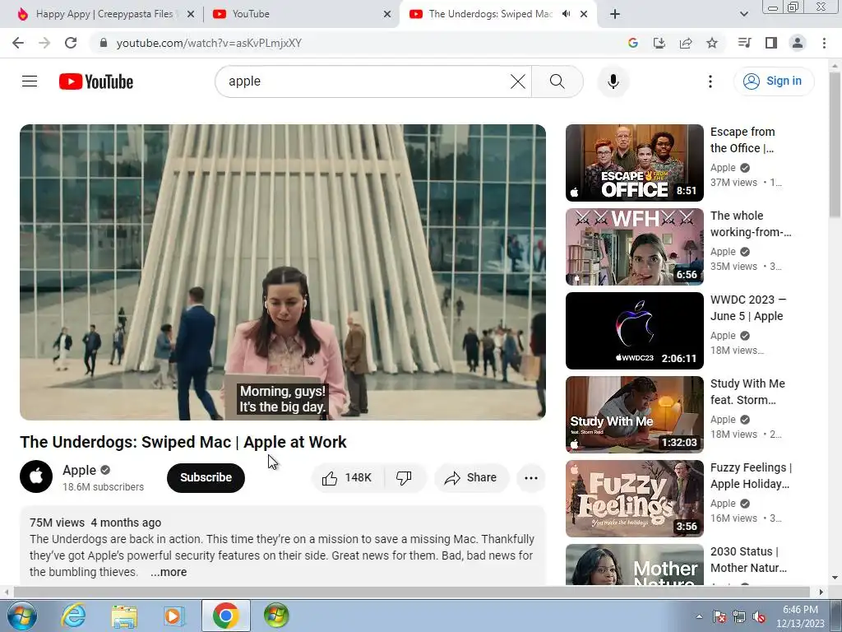
Task: Open Windows Explorer folder from taskbar
Action: (x=124, y=616)
